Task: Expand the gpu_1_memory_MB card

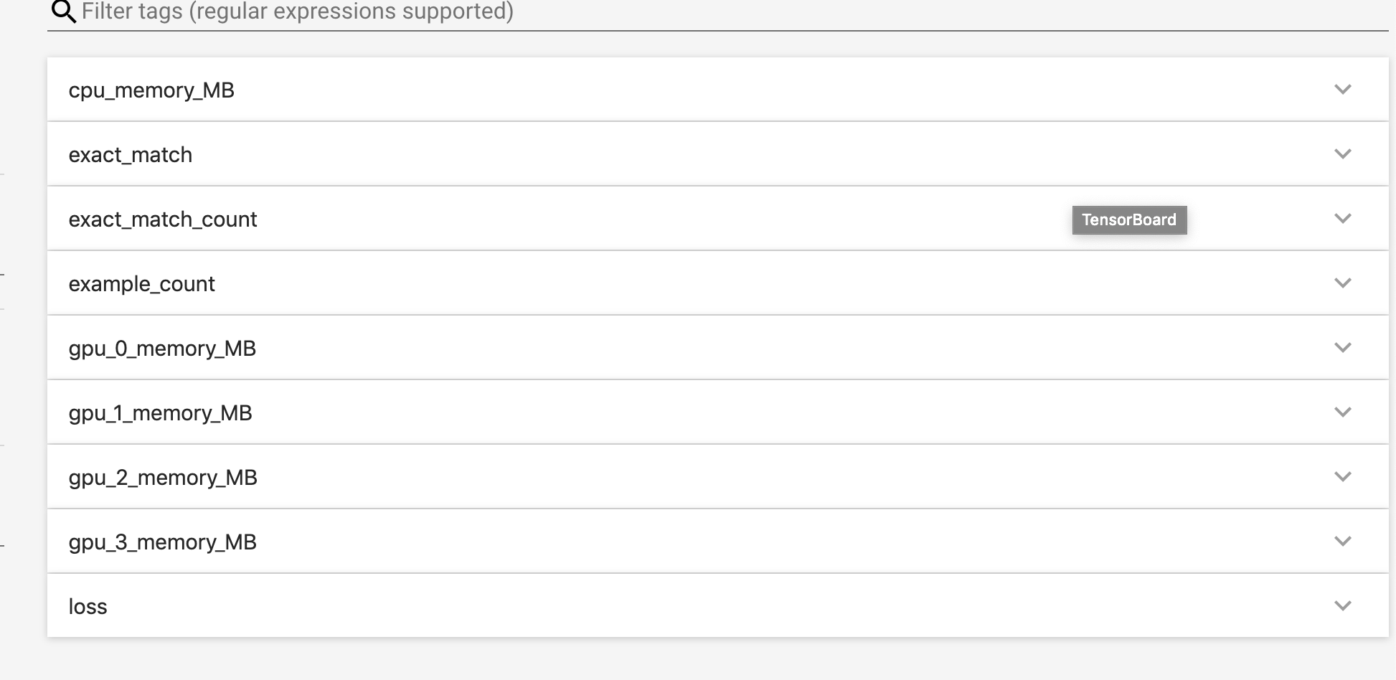Action: pos(1343,412)
